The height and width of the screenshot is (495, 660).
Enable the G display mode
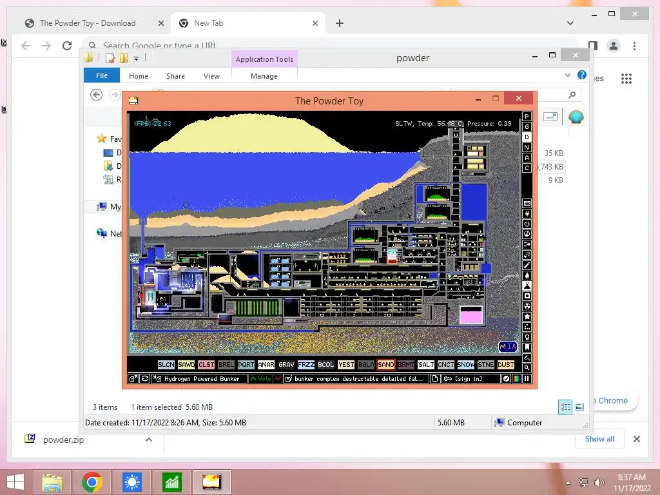527,127
